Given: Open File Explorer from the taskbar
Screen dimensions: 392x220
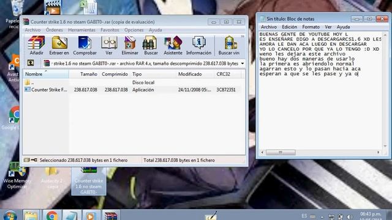Looking at the screenshot, I should point(31,216).
